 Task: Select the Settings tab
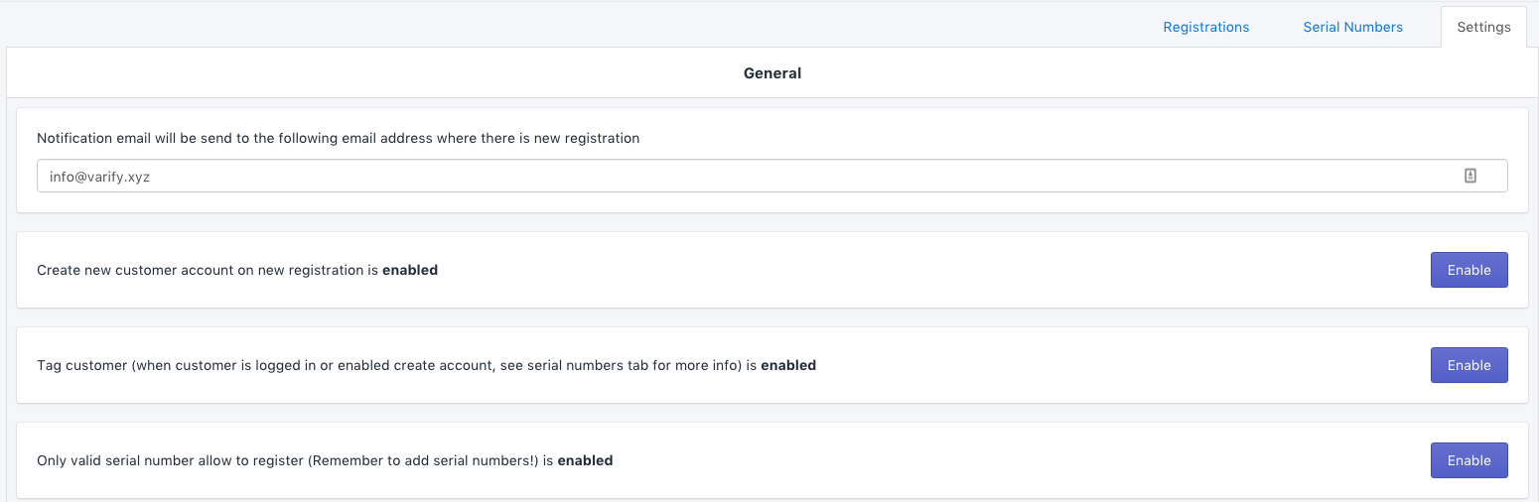pyautogui.click(x=1483, y=27)
